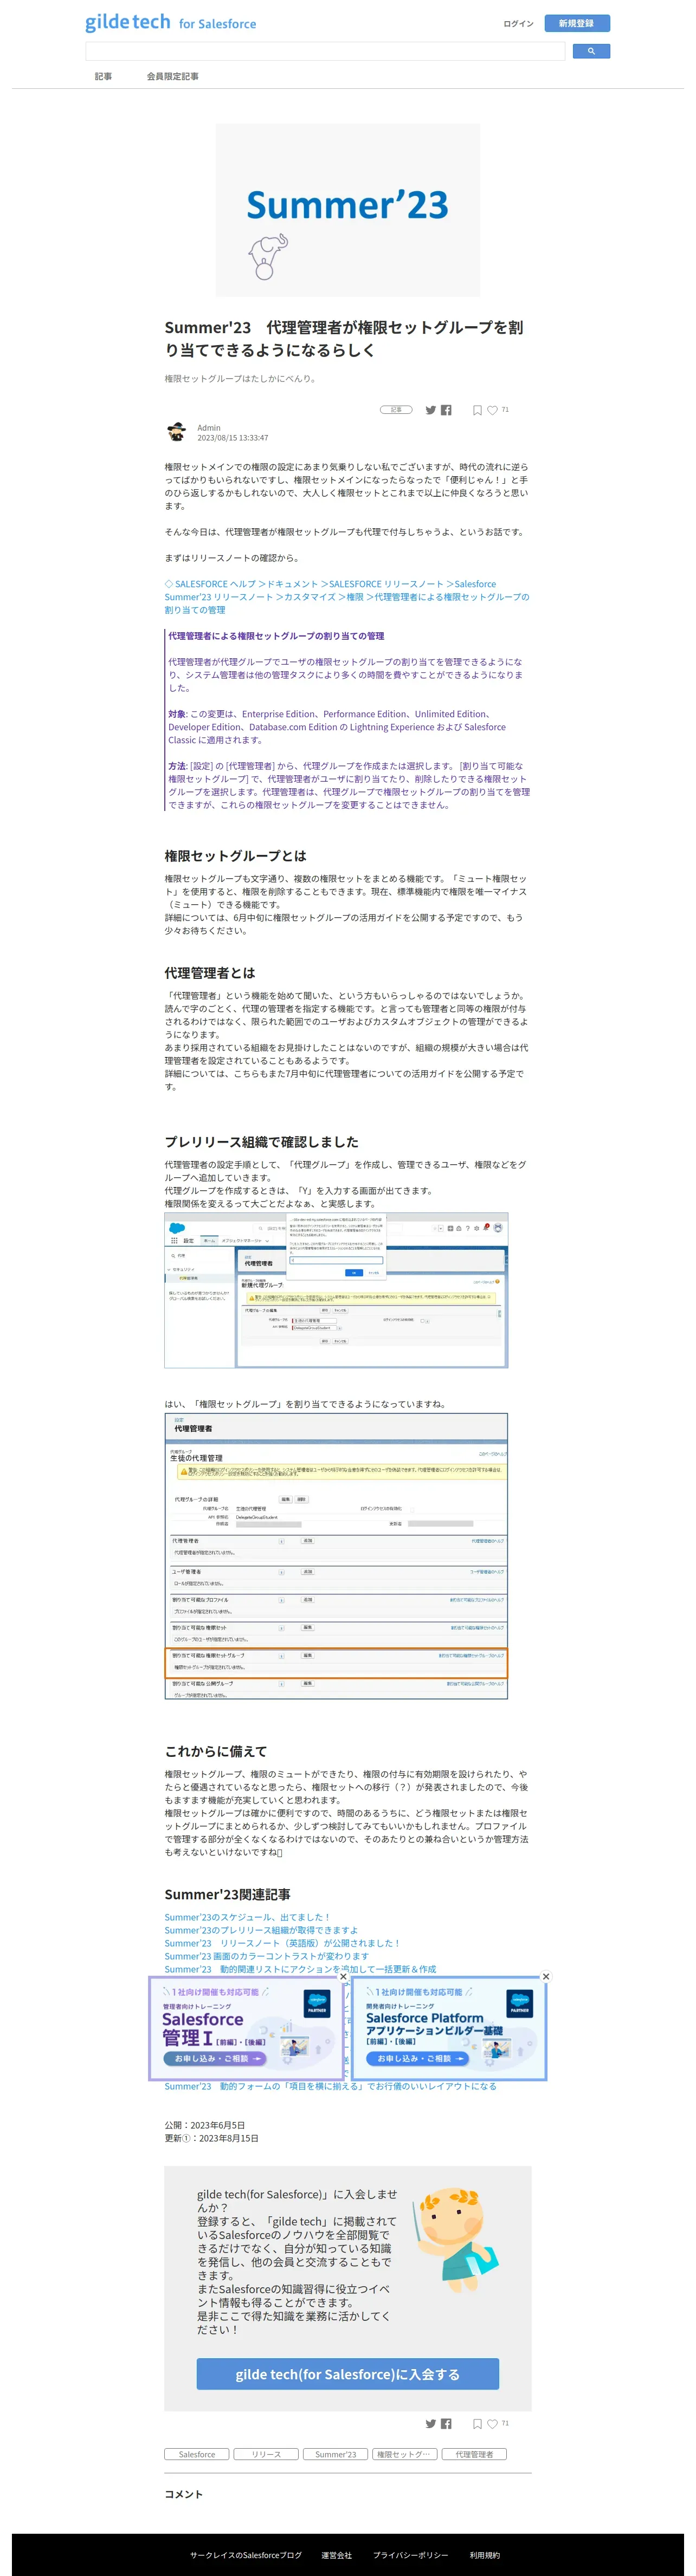Screen dimensions: 696x2576
Task: Click the Summer'23関連記事 heading
Action: 228,1894
